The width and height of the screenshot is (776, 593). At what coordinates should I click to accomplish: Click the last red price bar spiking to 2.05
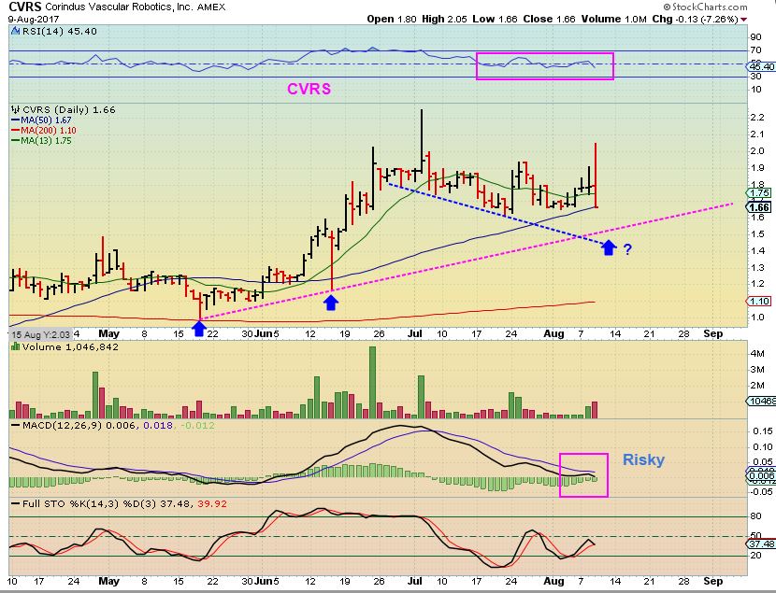coord(596,175)
